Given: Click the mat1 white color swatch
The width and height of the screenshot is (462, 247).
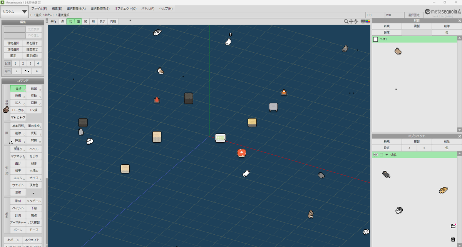Looking at the screenshot, I should [x=375, y=39].
